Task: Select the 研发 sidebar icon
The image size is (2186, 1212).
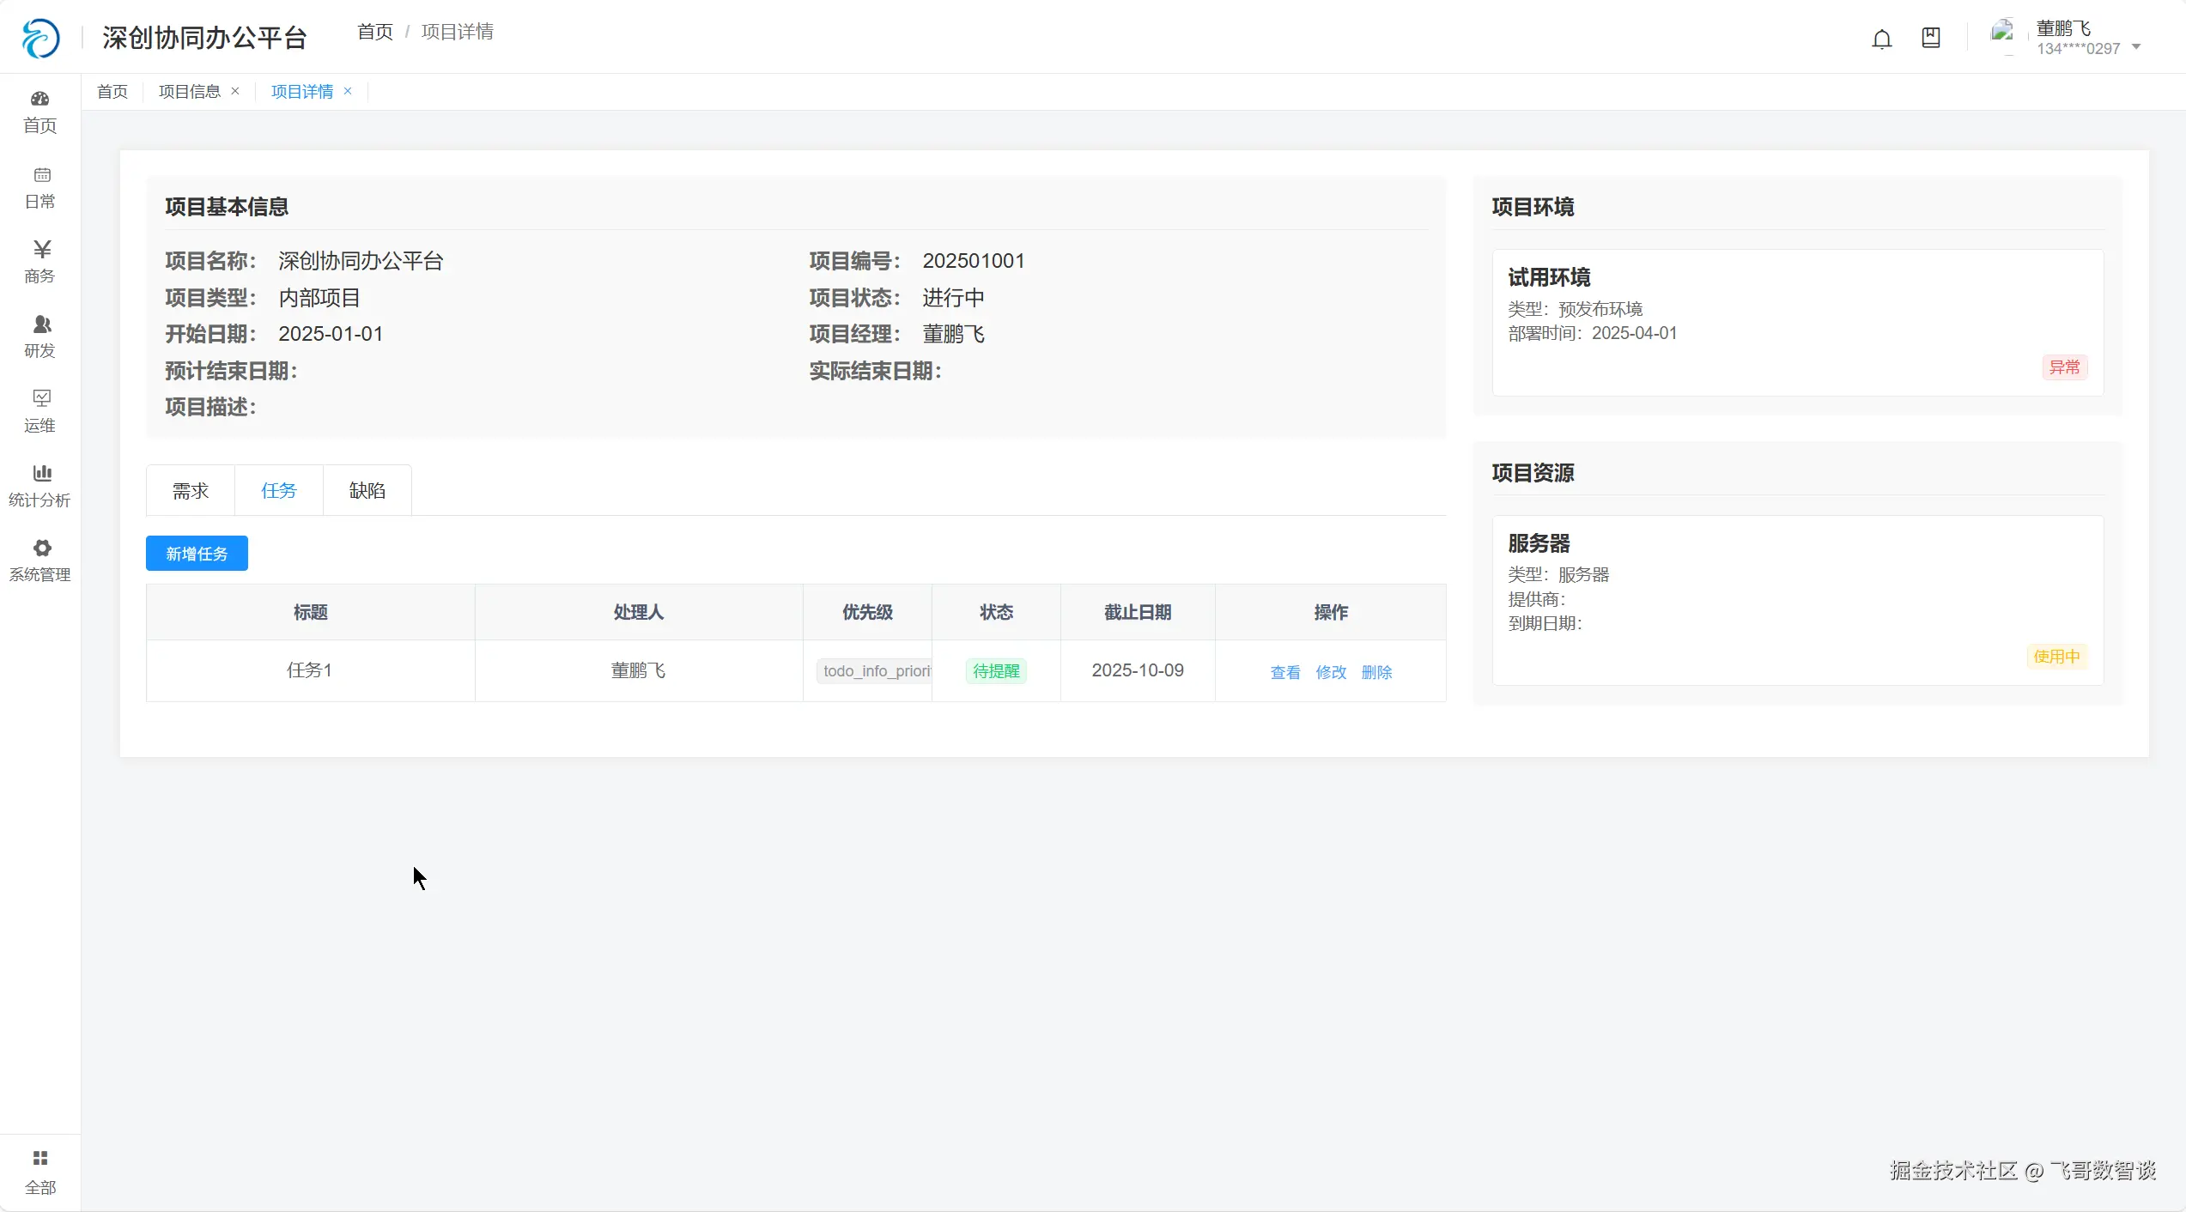Action: [x=39, y=335]
